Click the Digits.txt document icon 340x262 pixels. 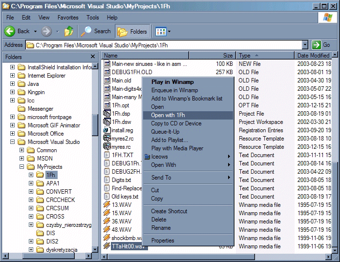tap(106, 180)
